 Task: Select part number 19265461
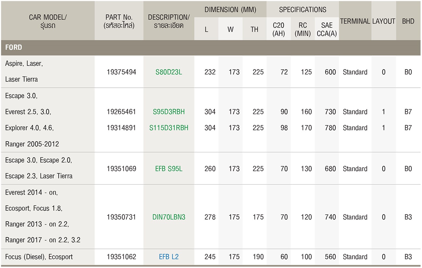click(121, 112)
